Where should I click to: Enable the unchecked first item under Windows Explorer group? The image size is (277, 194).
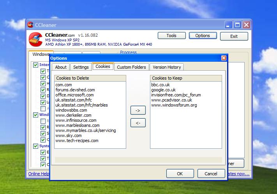pos(43,121)
